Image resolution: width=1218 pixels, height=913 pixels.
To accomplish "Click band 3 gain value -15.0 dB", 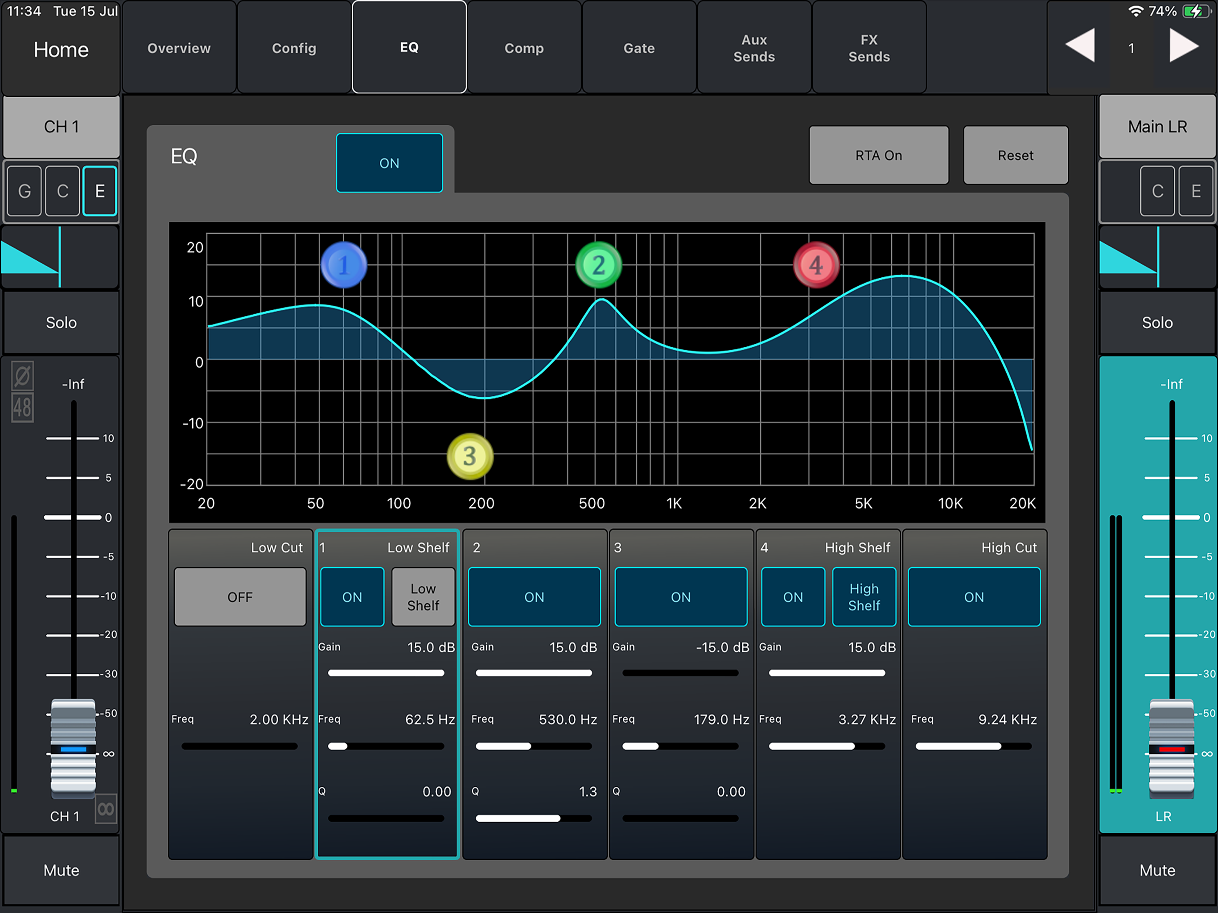I will point(722,648).
